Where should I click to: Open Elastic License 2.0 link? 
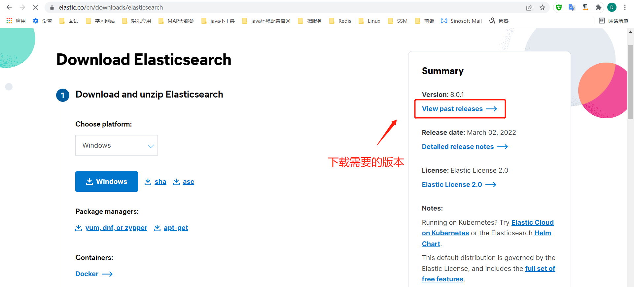tap(459, 185)
